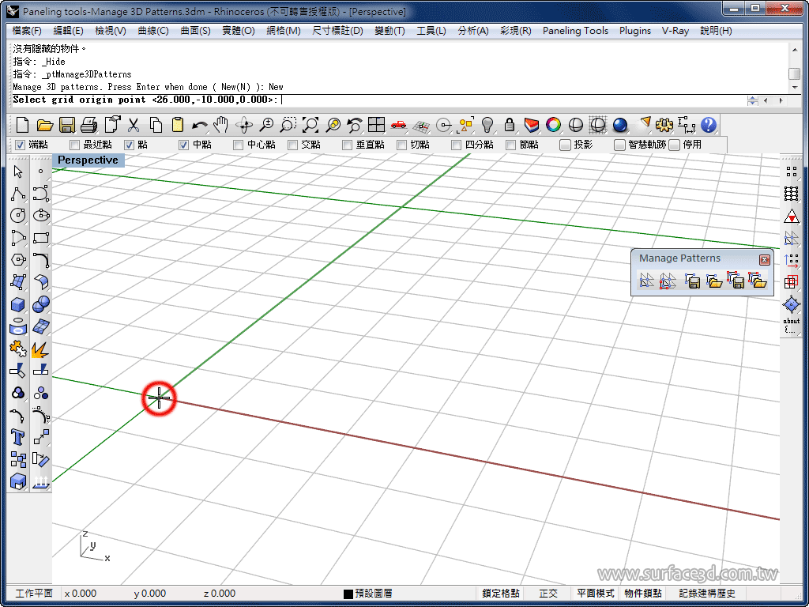Tick the 交點 osnap checkbox
This screenshot has height=607, width=809.
click(x=292, y=145)
